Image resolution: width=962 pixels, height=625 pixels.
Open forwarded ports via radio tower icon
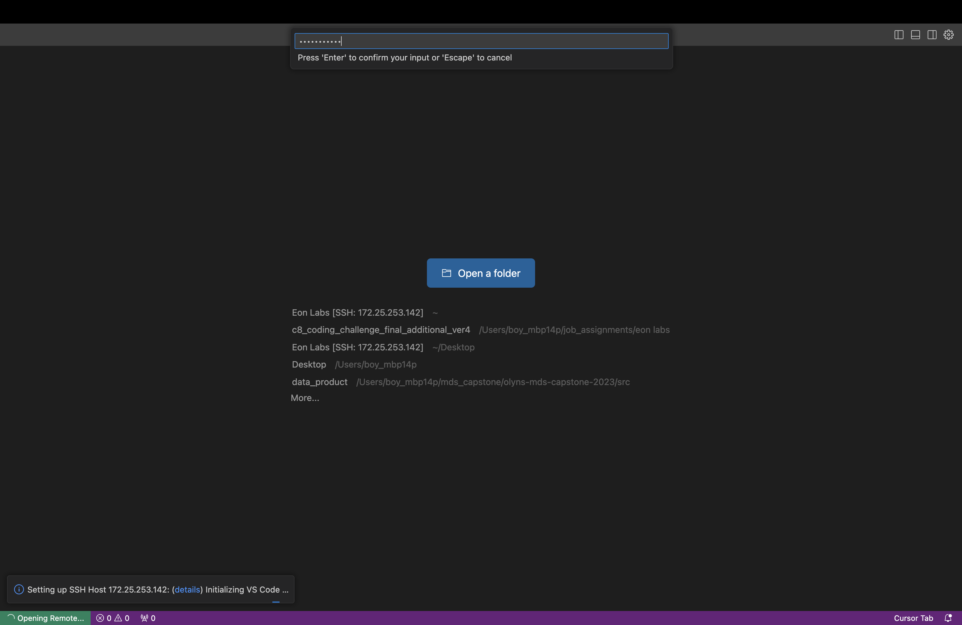[x=148, y=618]
